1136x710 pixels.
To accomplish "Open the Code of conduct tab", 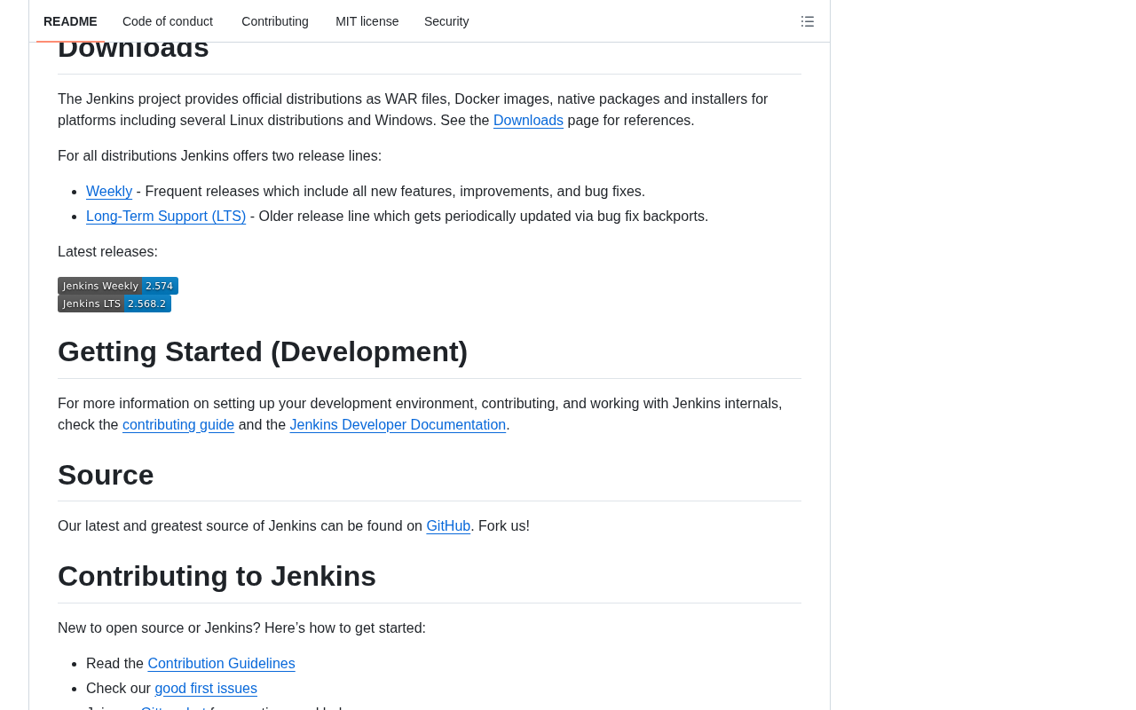I will [x=168, y=21].
